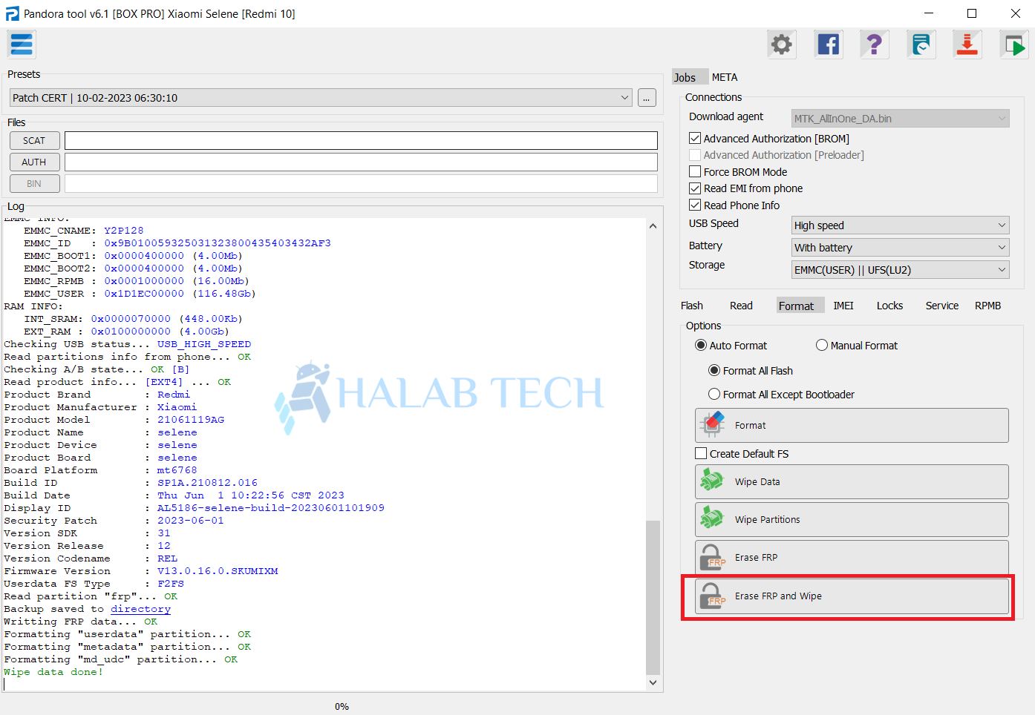This screenshot has width=1035, height=715.
Task: Choose Format All Flash option
Action: click(x=714, y=370)
